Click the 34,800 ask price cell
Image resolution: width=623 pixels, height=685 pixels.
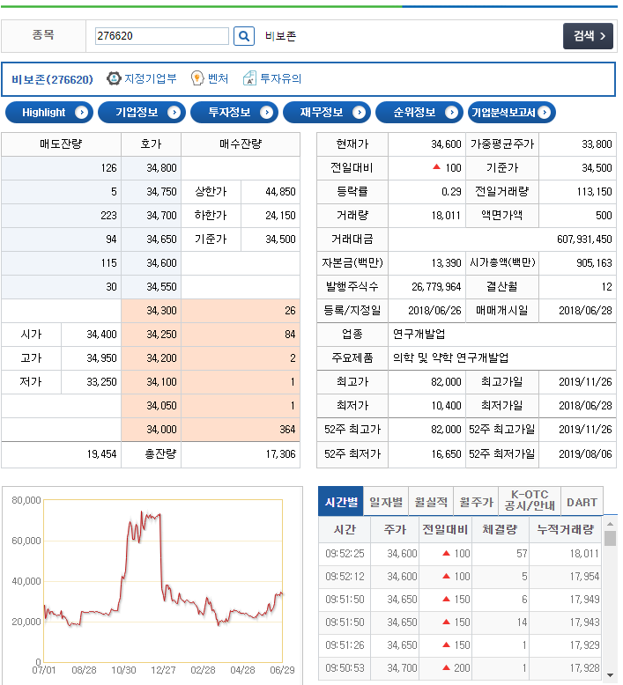click(x=151, y=168)
